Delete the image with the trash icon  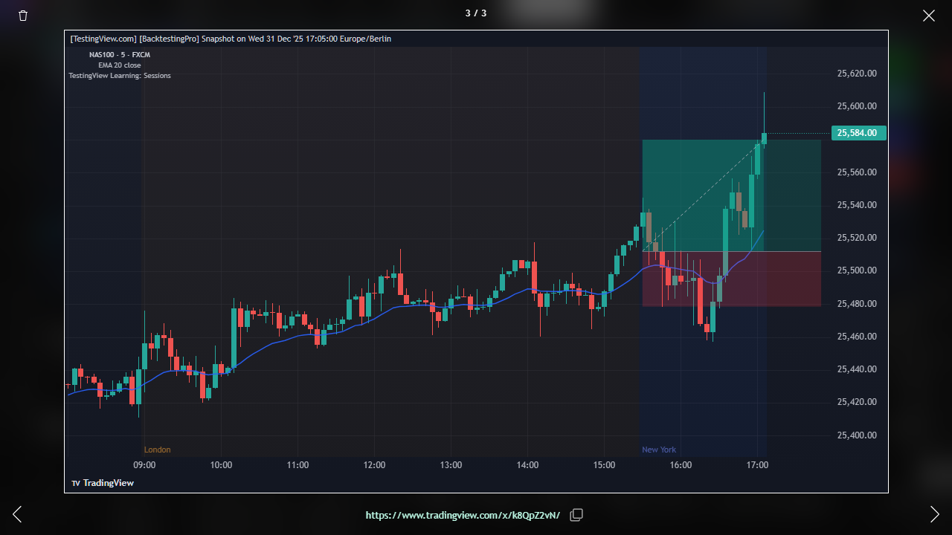(x=23, y=16)
